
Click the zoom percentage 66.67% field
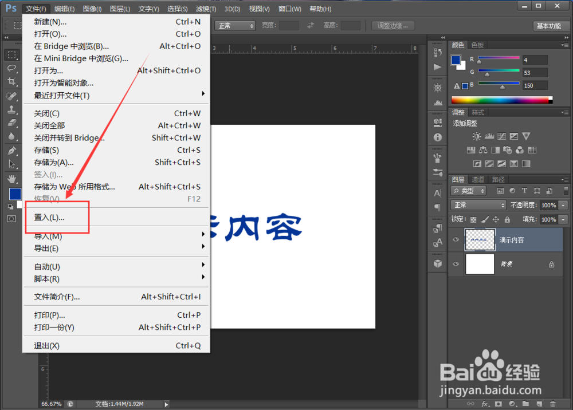pos(51,404)
